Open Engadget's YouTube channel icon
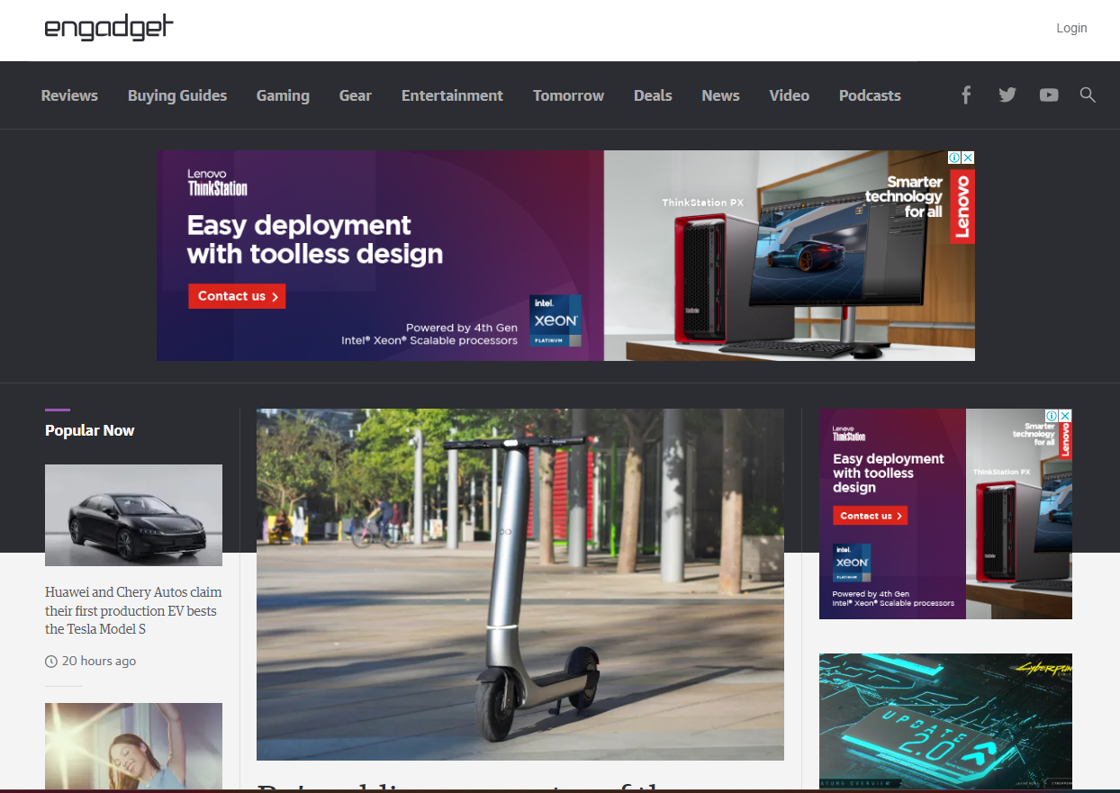1120x793 pixels. (1049, 95)
